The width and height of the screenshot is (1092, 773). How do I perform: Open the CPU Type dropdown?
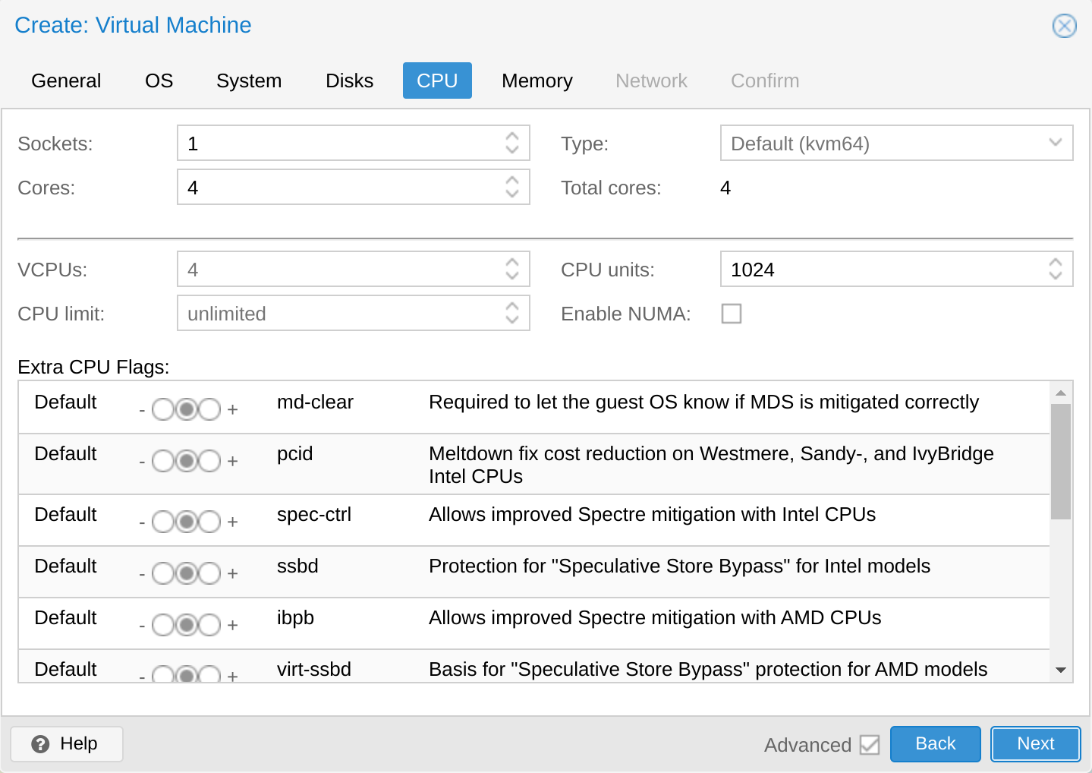coord(1055,143)
